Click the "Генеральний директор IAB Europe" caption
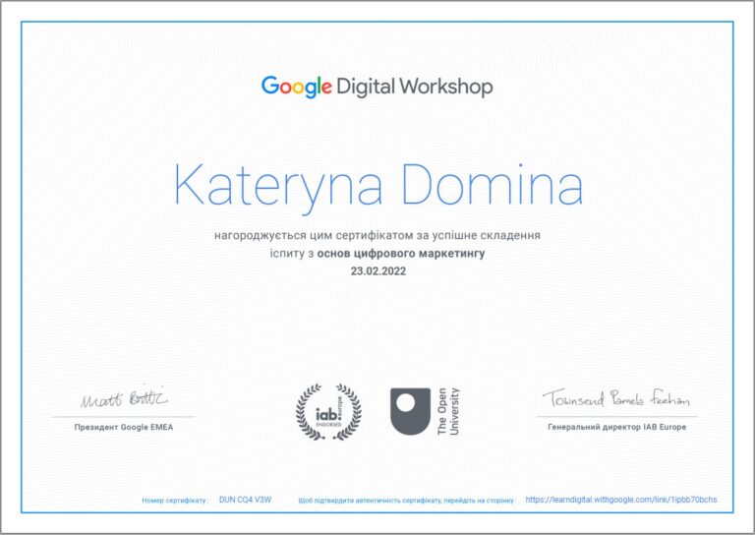Viewport: 755px width, 535px height. [616, 428]
